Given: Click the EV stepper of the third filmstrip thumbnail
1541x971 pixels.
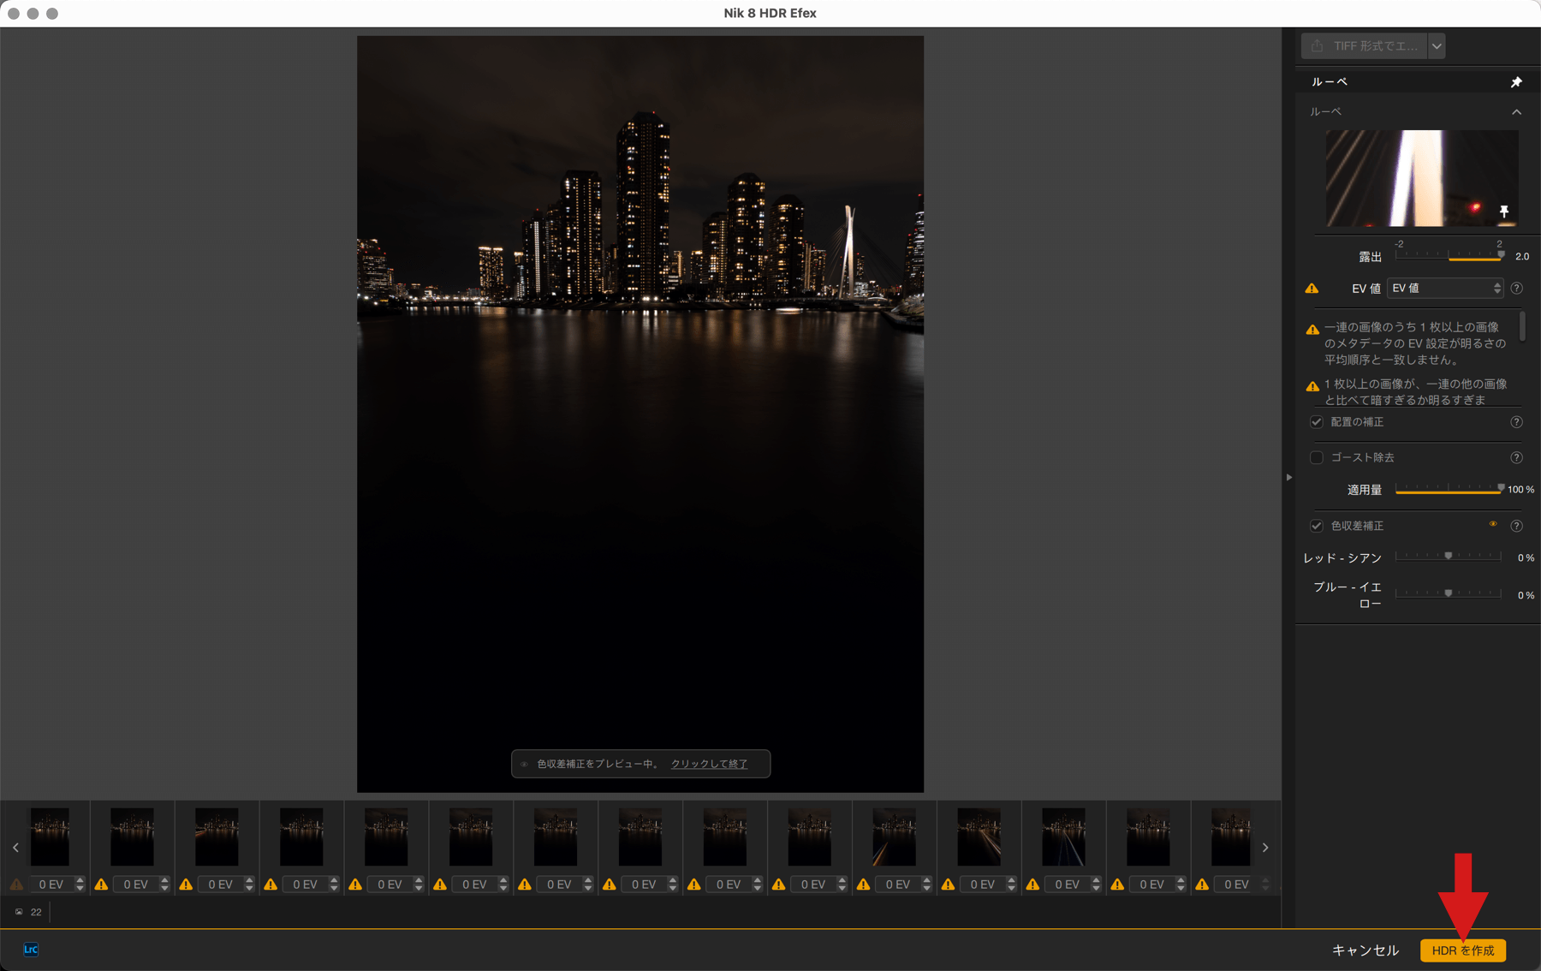Looking at the screenshot, I should pyautogui.click(x=249, y=885).
